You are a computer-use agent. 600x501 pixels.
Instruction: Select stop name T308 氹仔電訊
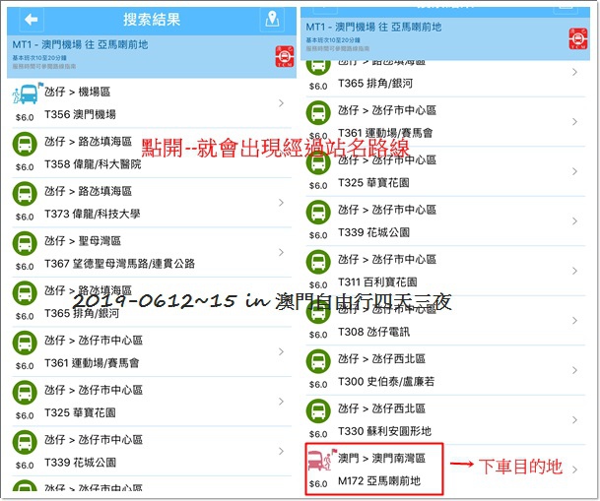click(373, 332)
